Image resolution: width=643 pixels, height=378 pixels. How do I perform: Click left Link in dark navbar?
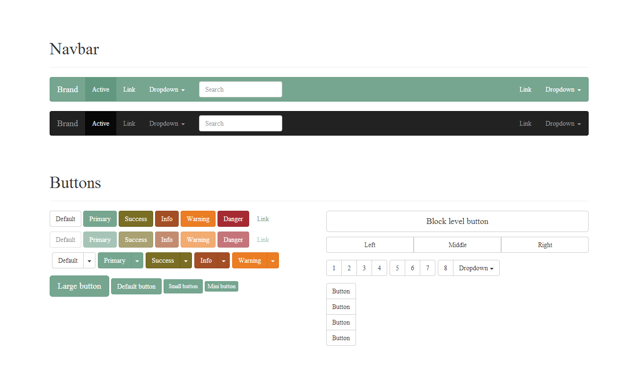(x=129, y=123)
